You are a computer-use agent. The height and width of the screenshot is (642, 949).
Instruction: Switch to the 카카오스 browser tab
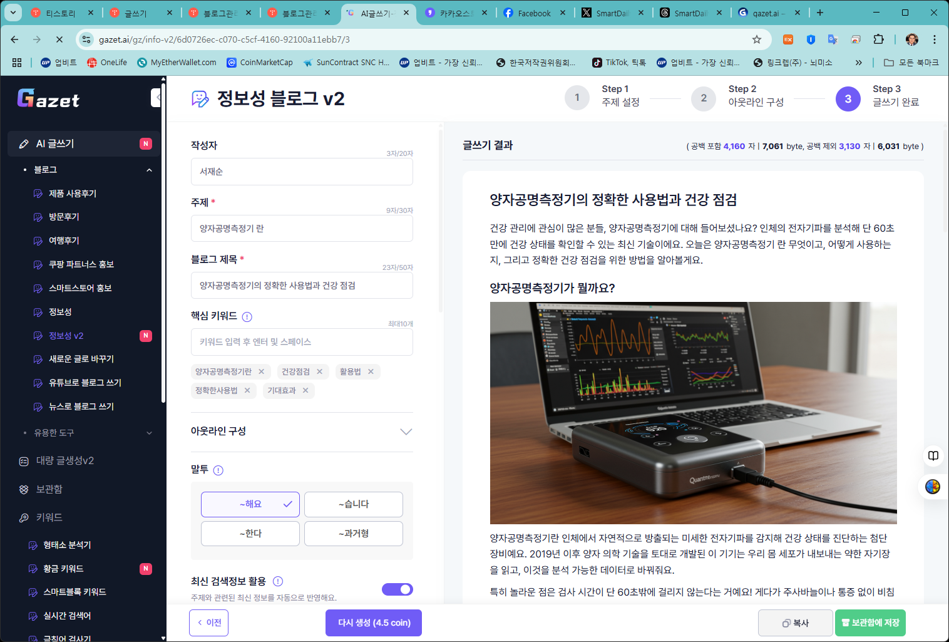coord(456,13)
